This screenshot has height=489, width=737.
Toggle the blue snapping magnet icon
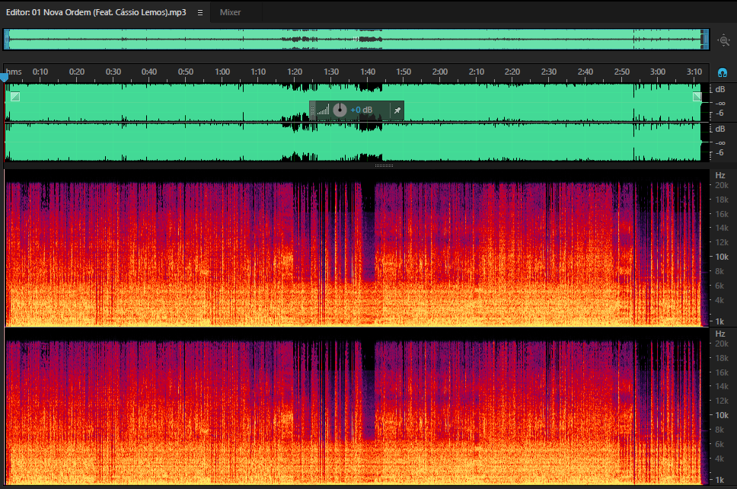click(x=723, y=72)
